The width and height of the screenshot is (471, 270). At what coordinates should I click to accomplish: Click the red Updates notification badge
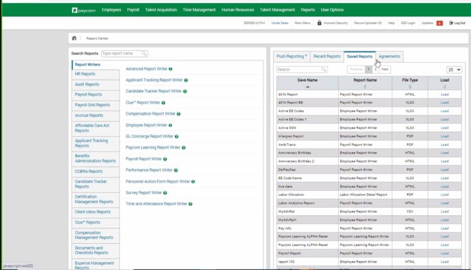[439, 23]
